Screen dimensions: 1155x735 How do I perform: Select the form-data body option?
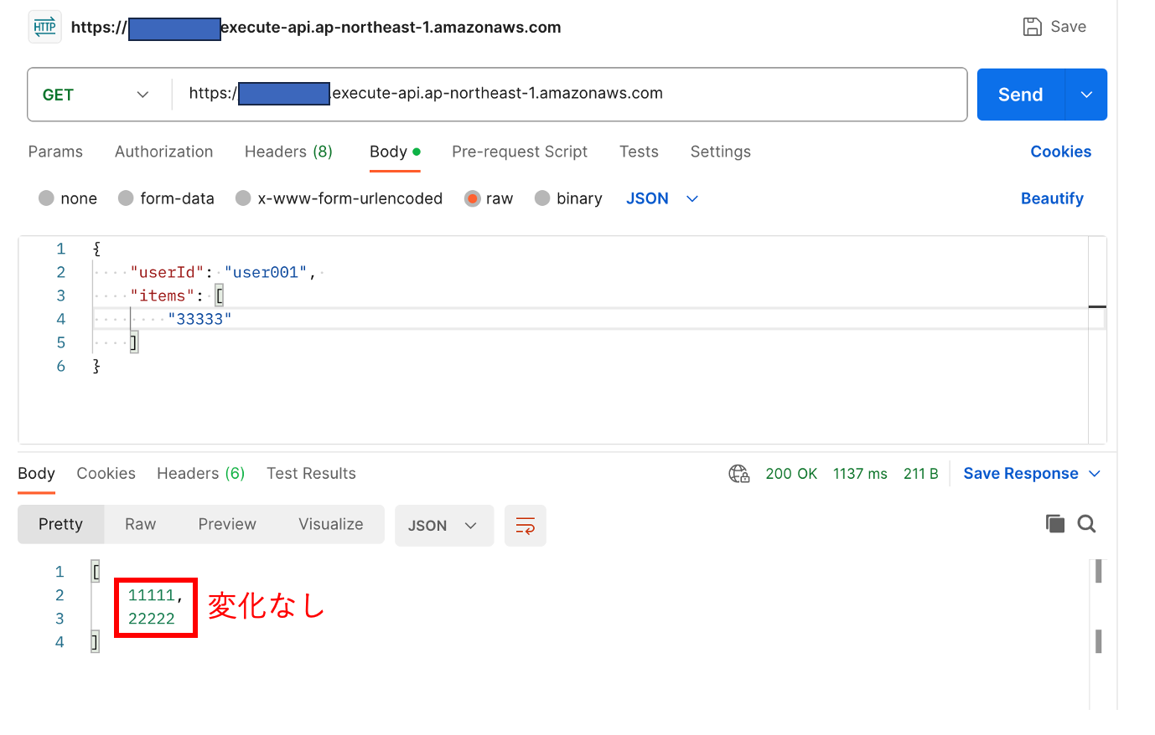127,198
